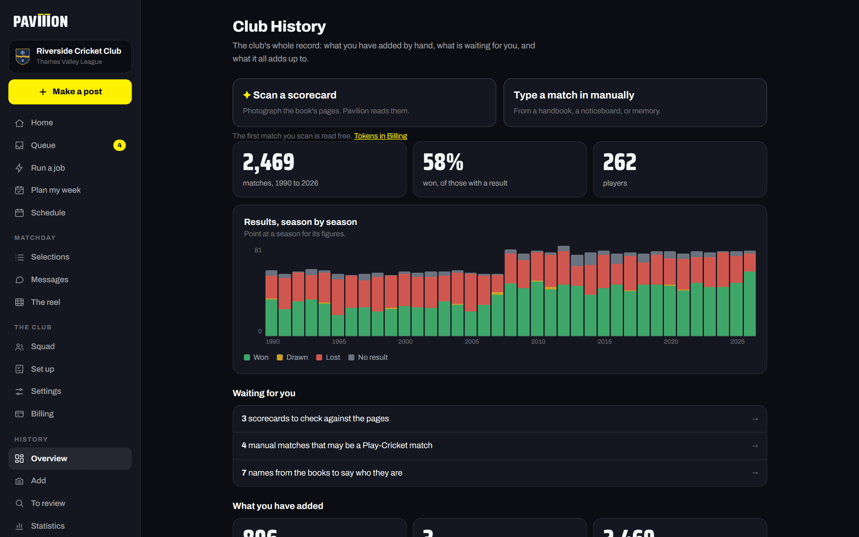
Task: Click the Overview dashboard icon
Action: 19,459
